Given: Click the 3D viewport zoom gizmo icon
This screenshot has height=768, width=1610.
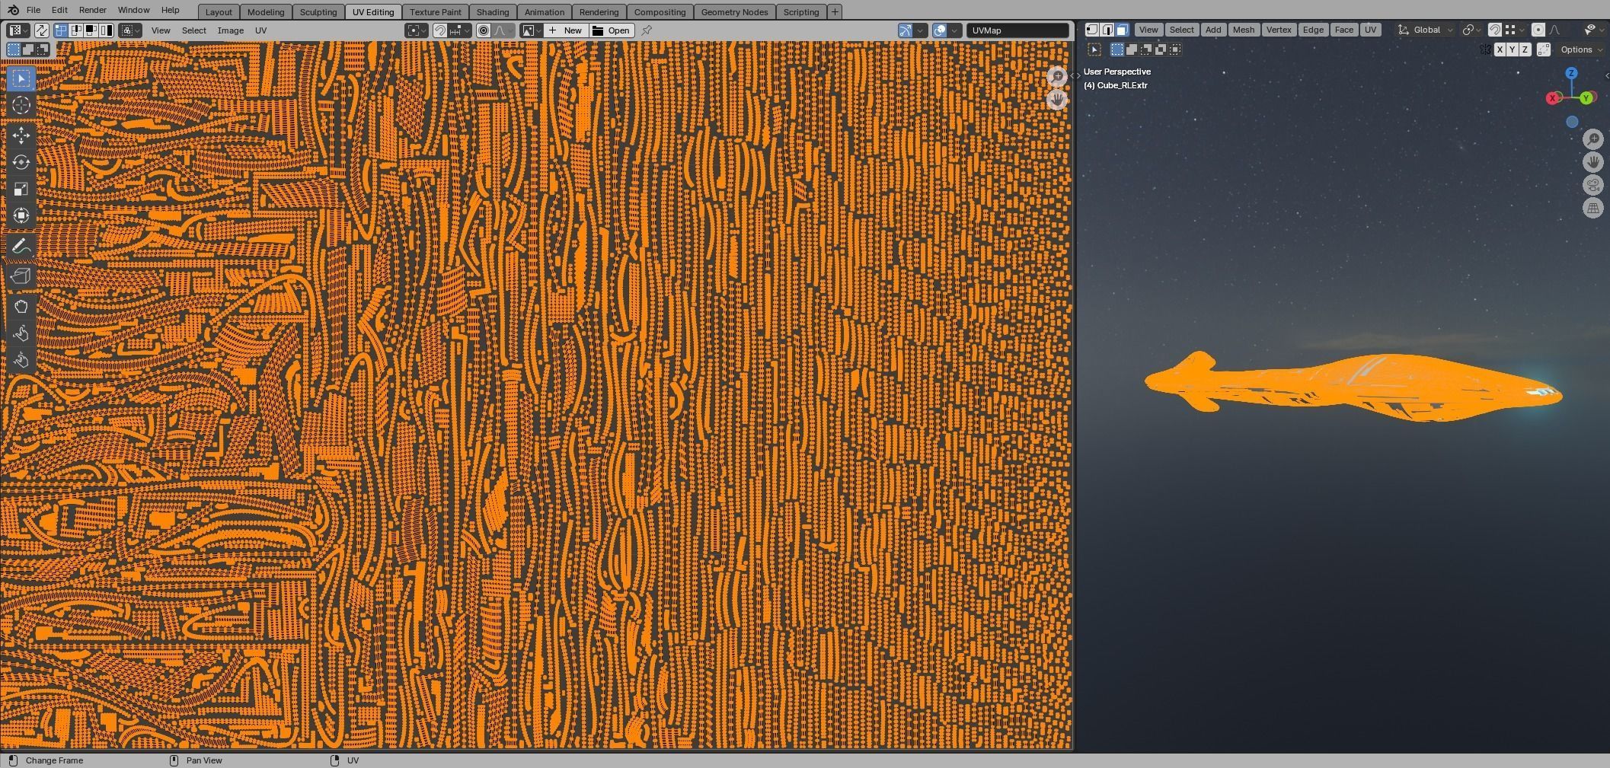Looking at the screenshot, I should (x=1593, y=139).
